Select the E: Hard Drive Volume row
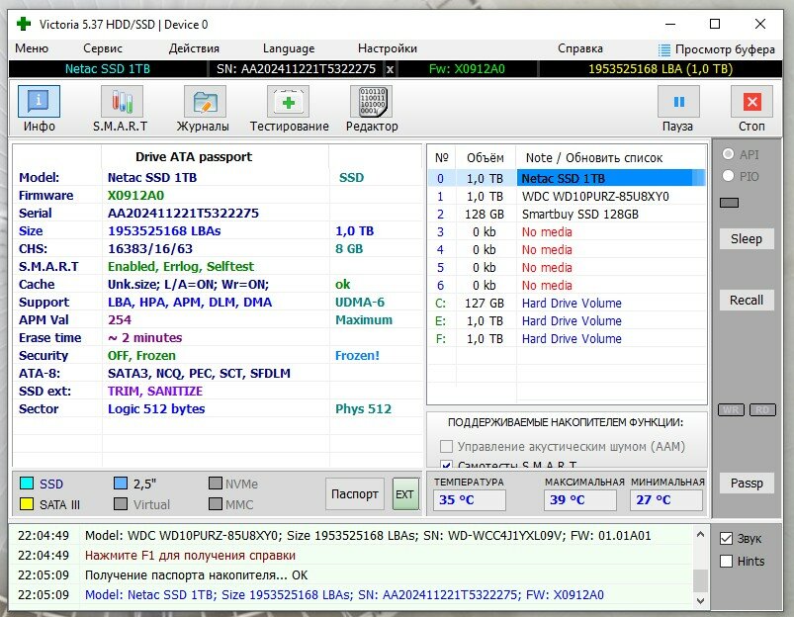Screen dimensions: 794x617 click(x=567, y=320)
